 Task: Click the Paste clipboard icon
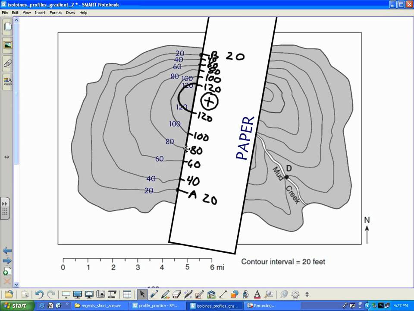pos(25,294)
